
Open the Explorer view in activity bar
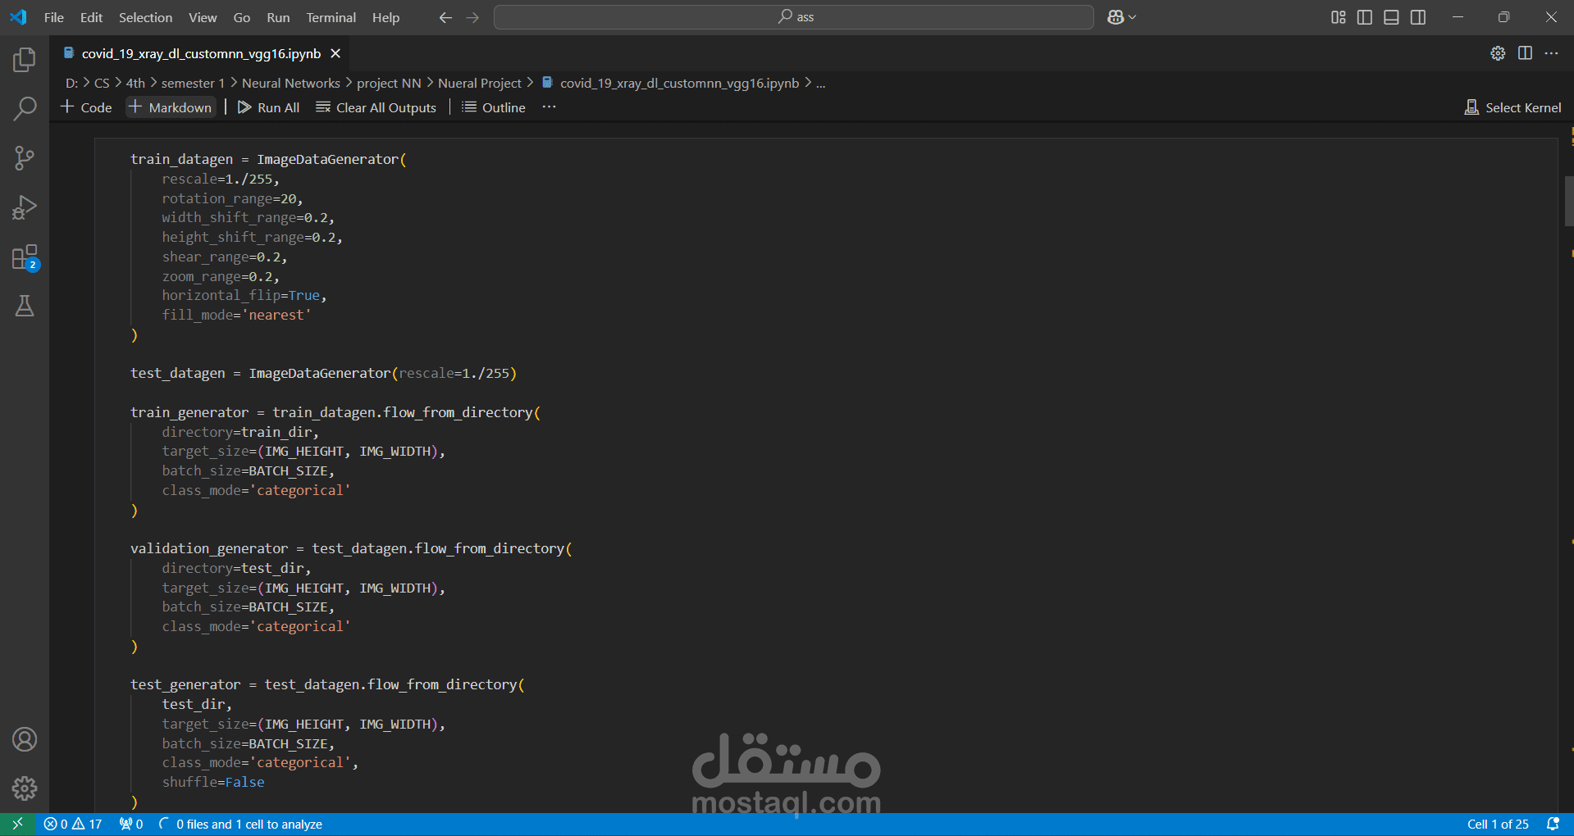tap(25, 59)
